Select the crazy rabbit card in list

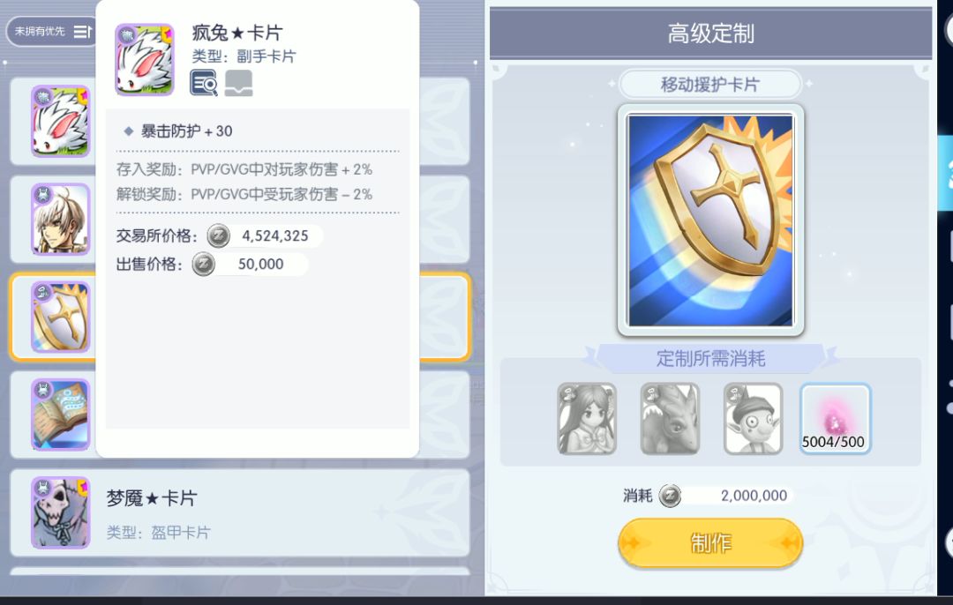coord(60,122)
